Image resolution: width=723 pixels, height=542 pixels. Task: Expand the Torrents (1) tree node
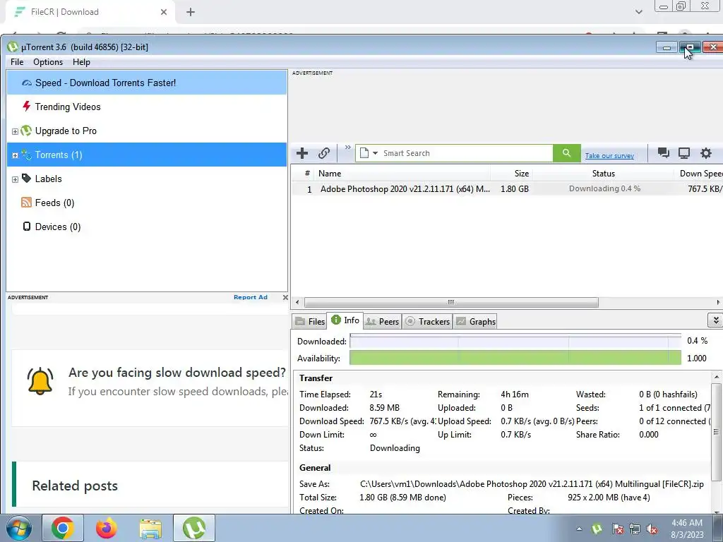[x=15, y=156]
